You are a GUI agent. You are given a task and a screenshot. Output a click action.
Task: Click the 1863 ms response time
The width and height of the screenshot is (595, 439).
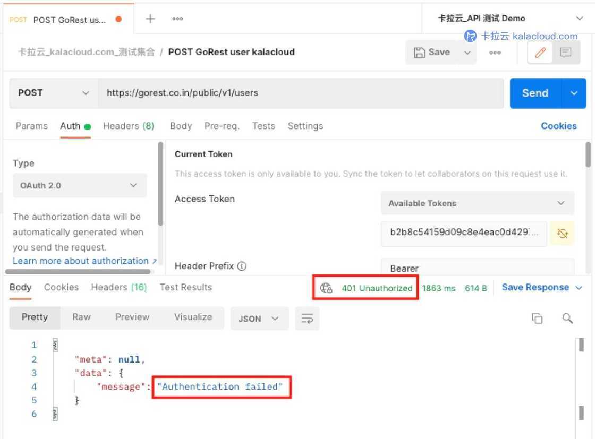tap(439, 288)
